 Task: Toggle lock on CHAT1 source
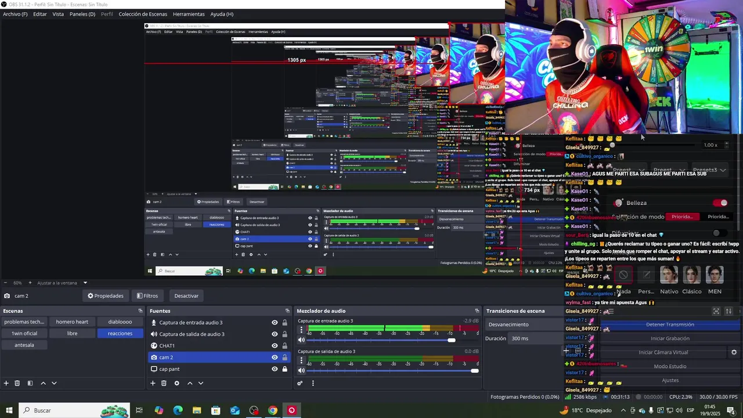[284, 346]
